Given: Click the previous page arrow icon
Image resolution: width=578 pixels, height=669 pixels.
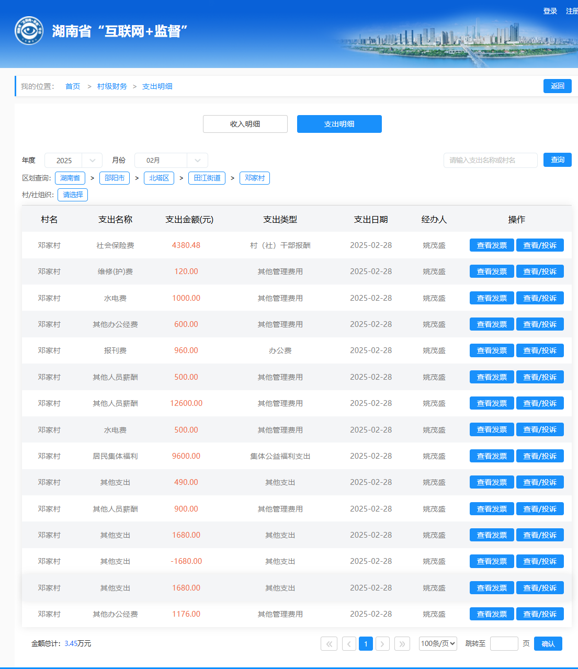Looking at the screenshot, I should 349,643.
